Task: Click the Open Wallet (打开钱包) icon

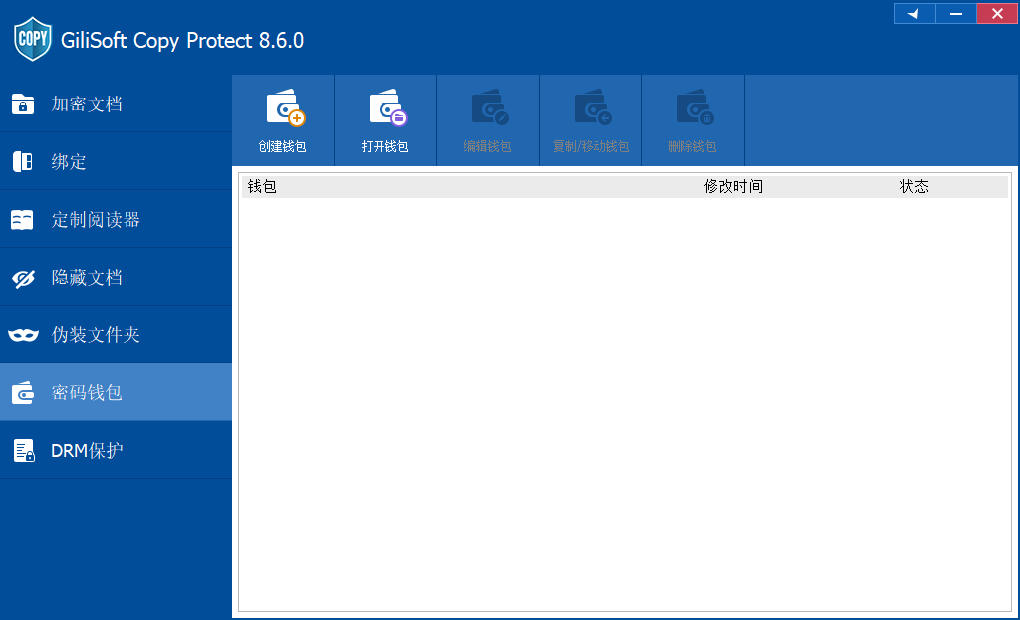Action: (x=387, y=107)
